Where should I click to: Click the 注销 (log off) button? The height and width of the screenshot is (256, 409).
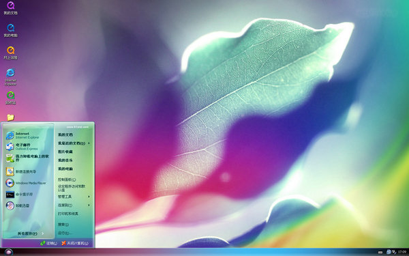point(49,243)
